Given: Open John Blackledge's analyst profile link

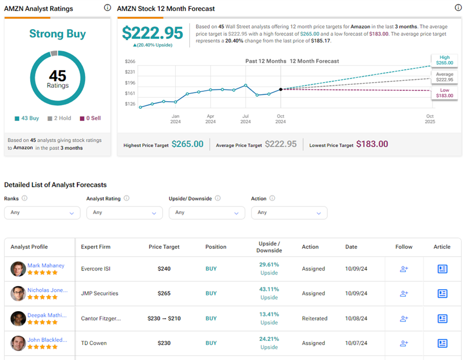Looking at the screenshot, I should pos(47,340).
